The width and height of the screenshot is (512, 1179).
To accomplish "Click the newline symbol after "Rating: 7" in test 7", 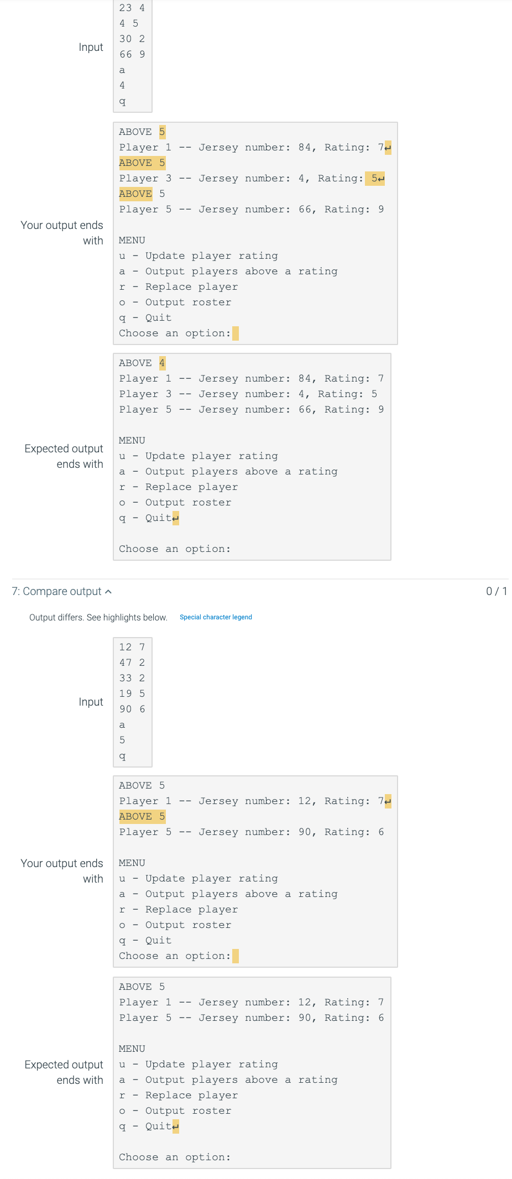I will 387,801.
